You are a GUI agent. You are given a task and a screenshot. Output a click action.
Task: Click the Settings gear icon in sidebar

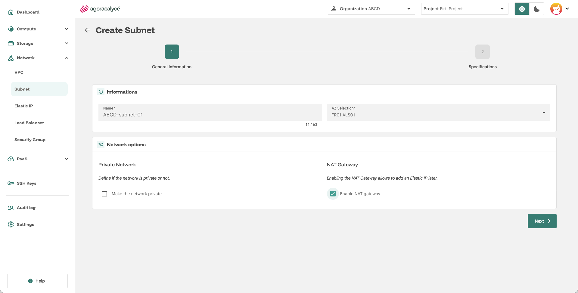point(11,224)
